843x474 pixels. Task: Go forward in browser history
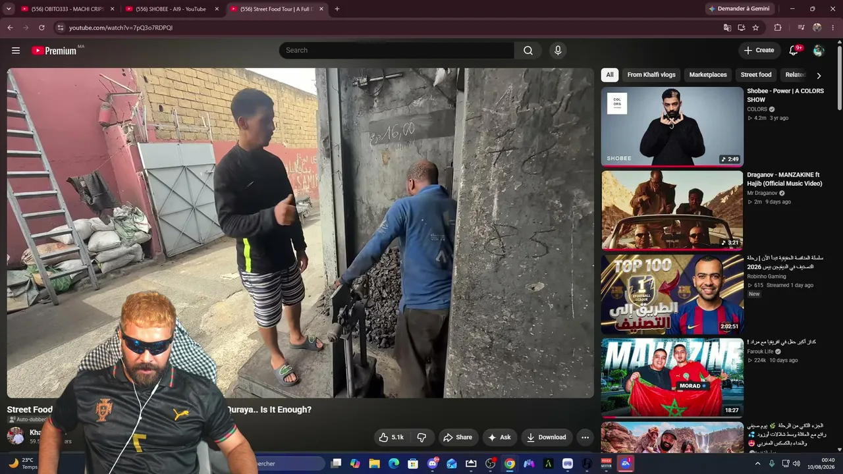[26, 28]
